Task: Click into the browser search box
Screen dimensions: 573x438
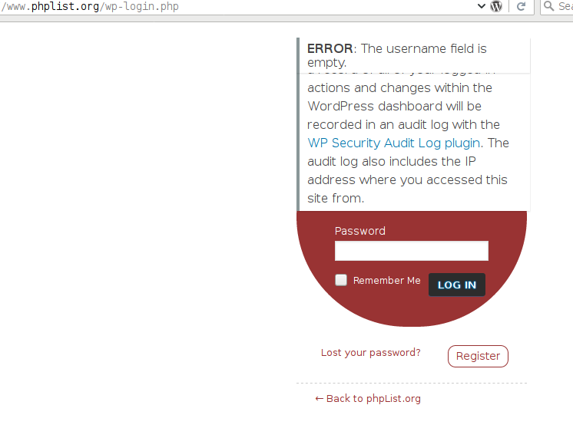Action: tap(557, 6)
